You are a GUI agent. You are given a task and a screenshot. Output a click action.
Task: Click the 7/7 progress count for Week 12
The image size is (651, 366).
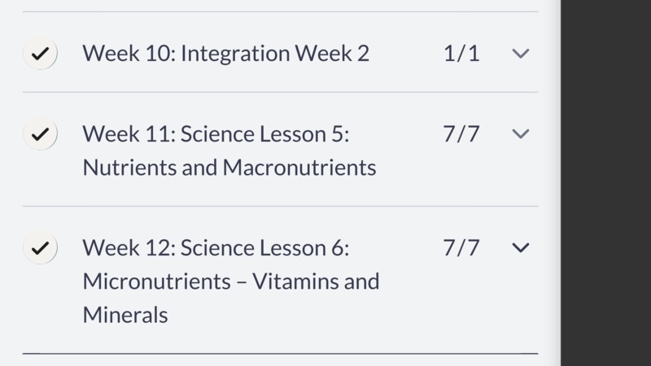tap(461, 248)
